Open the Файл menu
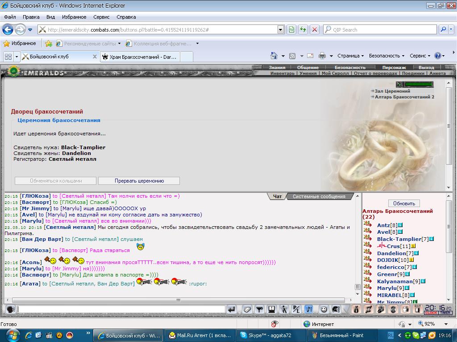This screenshot has height=342, width=457. coord(10,17)
